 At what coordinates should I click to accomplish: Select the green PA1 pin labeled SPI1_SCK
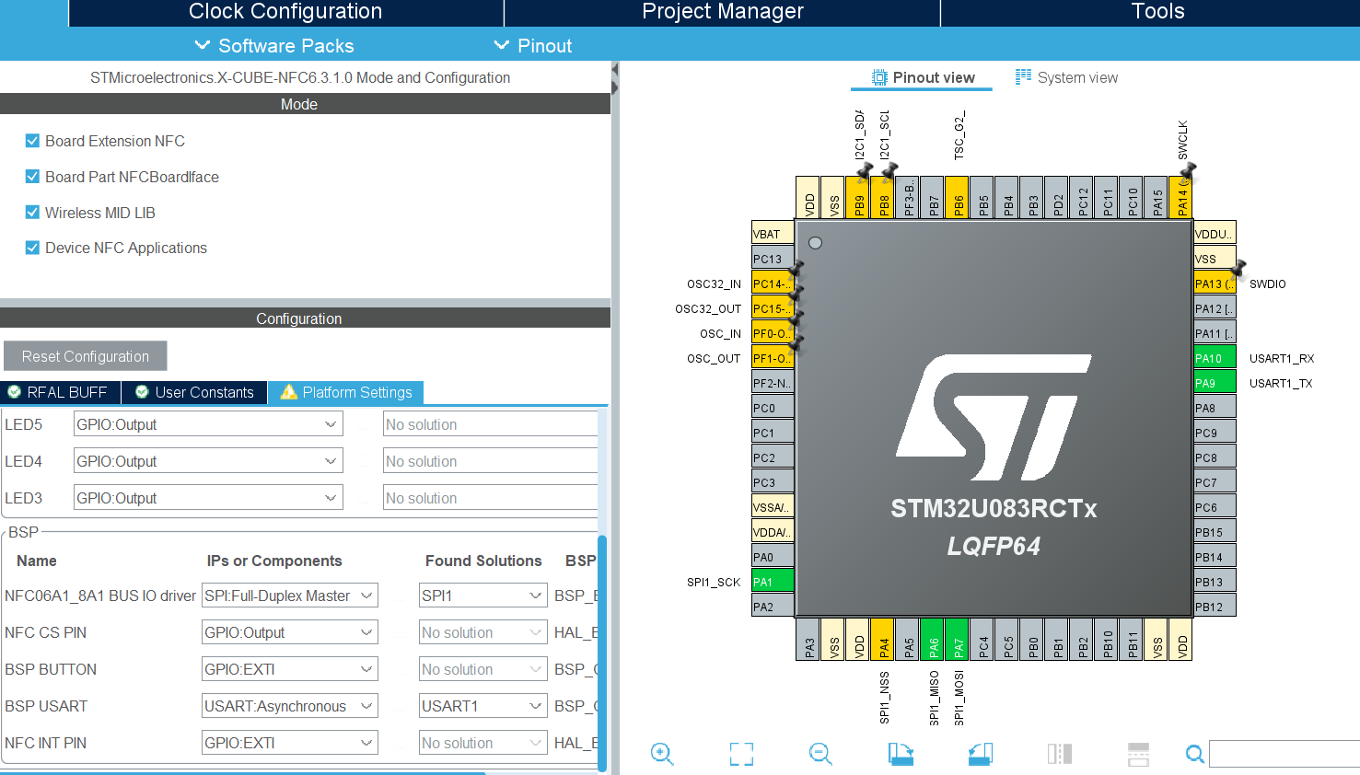[x=772, y=580]
